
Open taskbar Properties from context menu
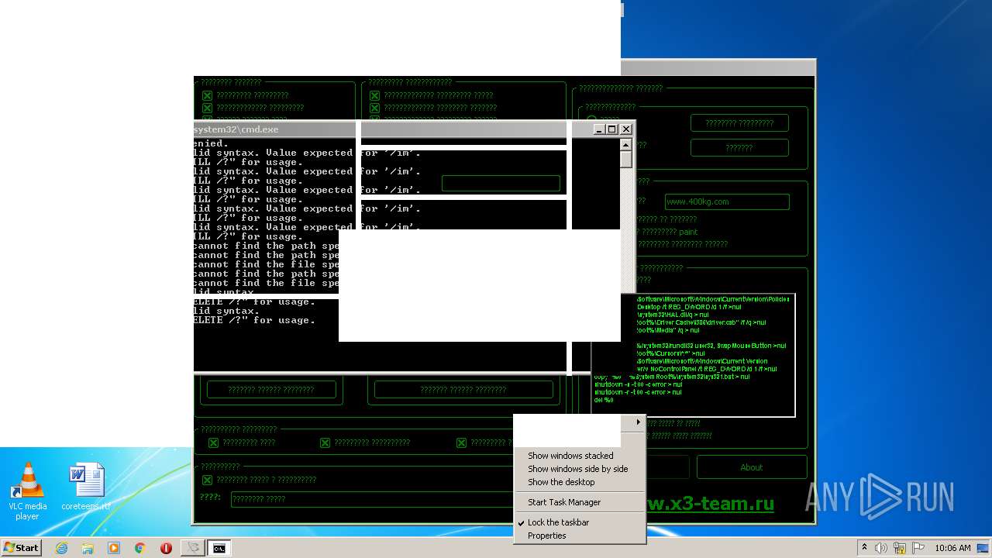pyautogui.click(x=580, y=536)
